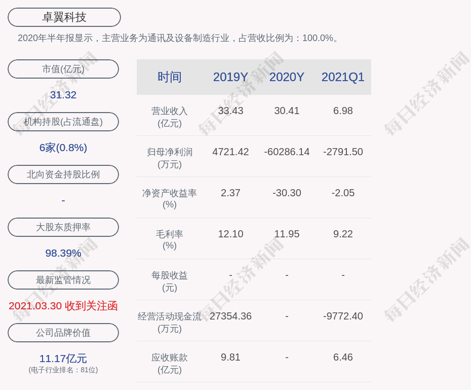
Task: Click the 卓翼科技 company name pill
Action: pyautogui.click(x=64, y=17)
